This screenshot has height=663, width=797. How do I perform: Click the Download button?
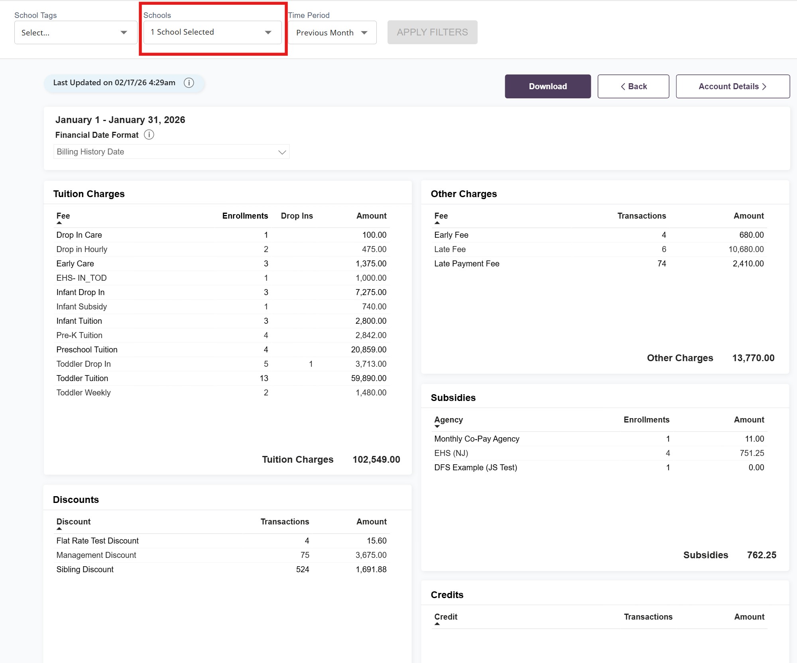click(547, 86)
